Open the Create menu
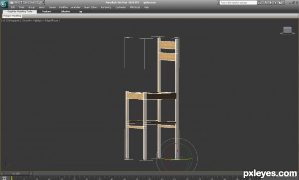This screenshot has height=180, width=299. (x=52, y=7)
